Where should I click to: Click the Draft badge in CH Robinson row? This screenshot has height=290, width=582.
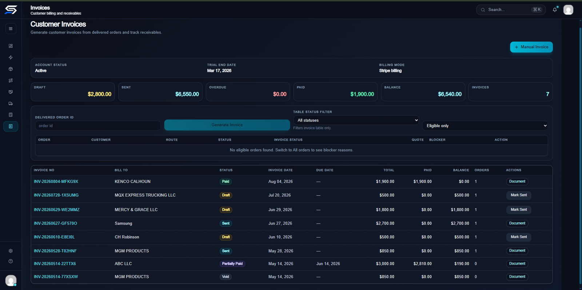pyautogui.click(x=226, y=237)
